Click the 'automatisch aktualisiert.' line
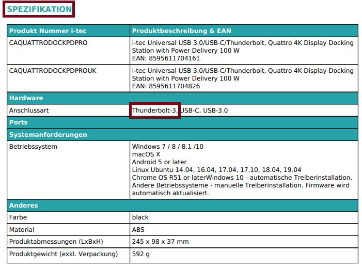 (x=170, y=193)
